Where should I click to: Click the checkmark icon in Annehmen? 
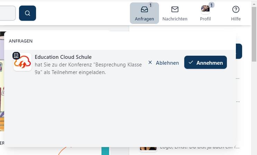click(x=191, y=63)
